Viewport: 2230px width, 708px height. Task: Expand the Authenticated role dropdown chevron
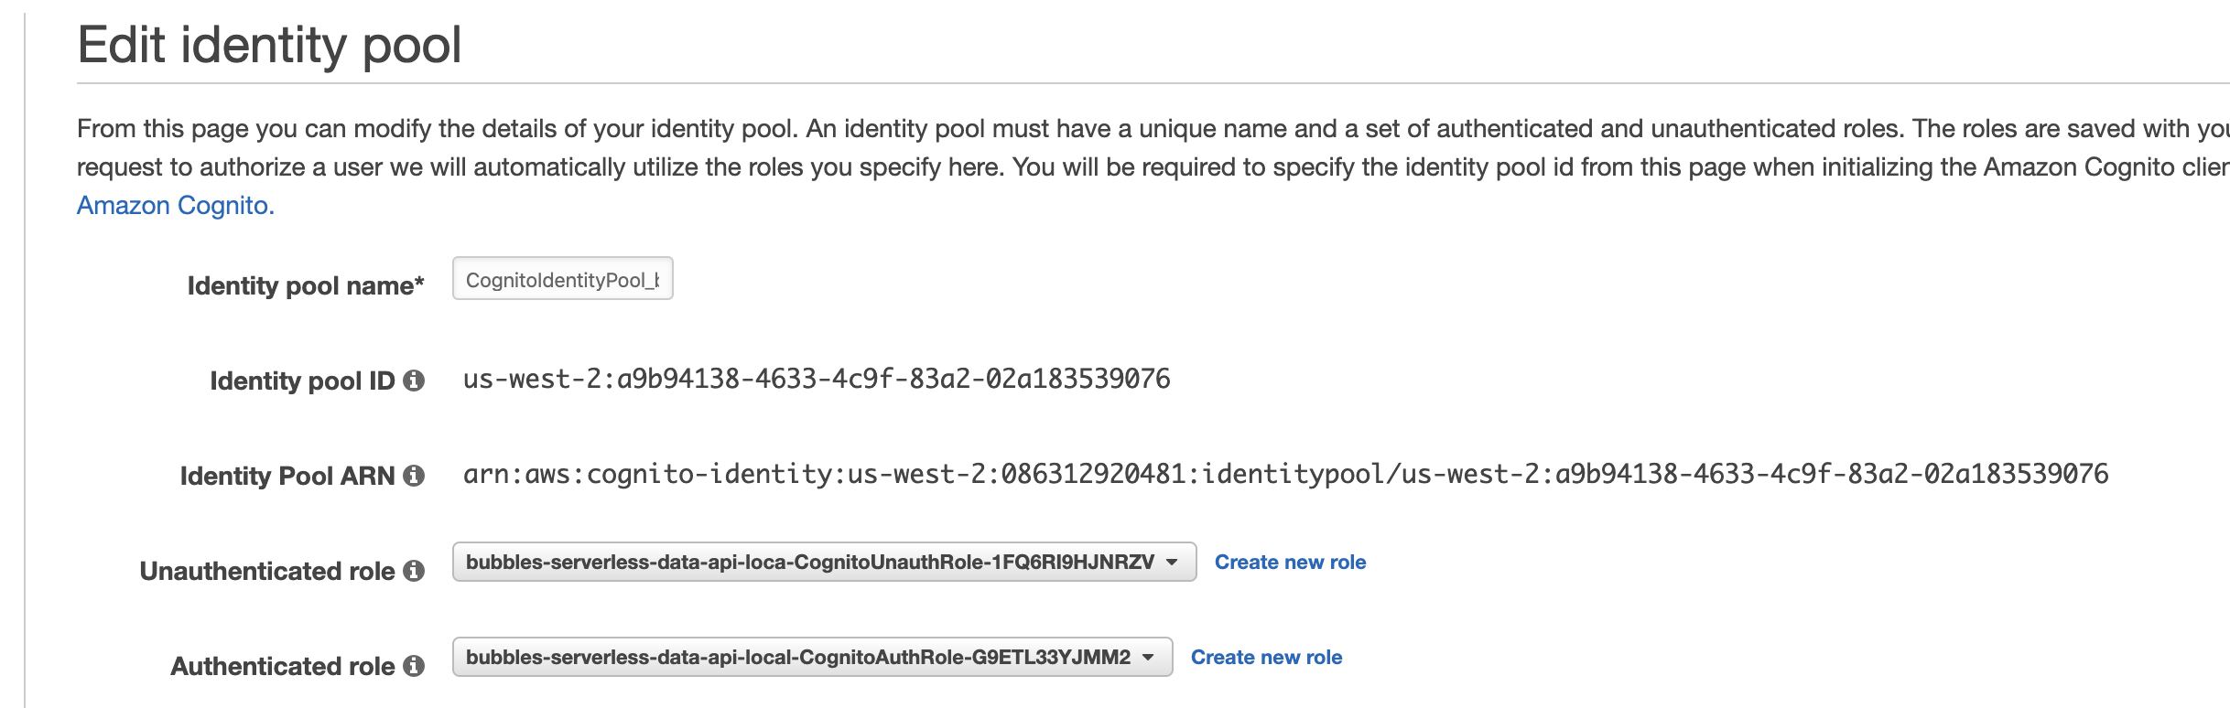(x=1148, y=656)
